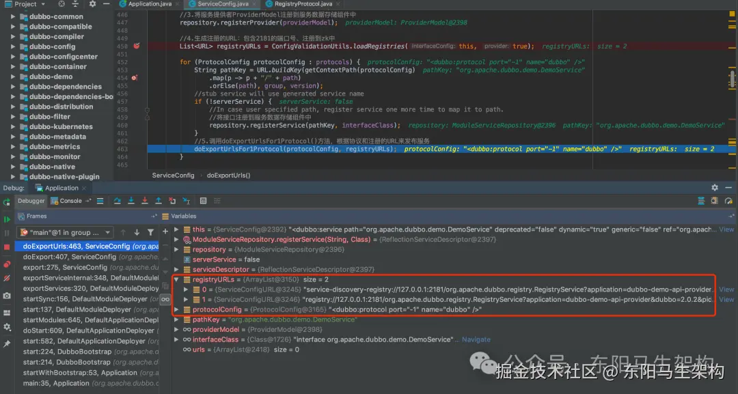The width and height of the screenshot is (738, 394).
Task: Select the Console tab
Action: [x=66, y=201]
